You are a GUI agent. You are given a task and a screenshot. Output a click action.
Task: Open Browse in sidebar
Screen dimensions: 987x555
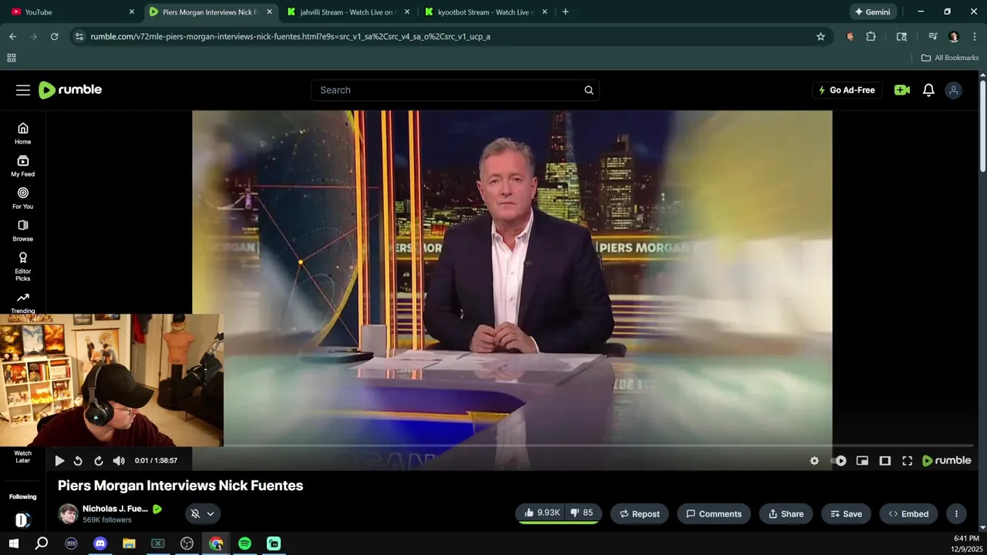23,230
